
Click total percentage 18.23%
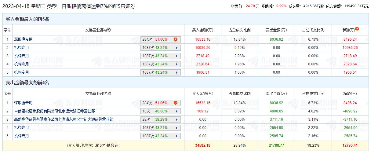tap(313, 146)
